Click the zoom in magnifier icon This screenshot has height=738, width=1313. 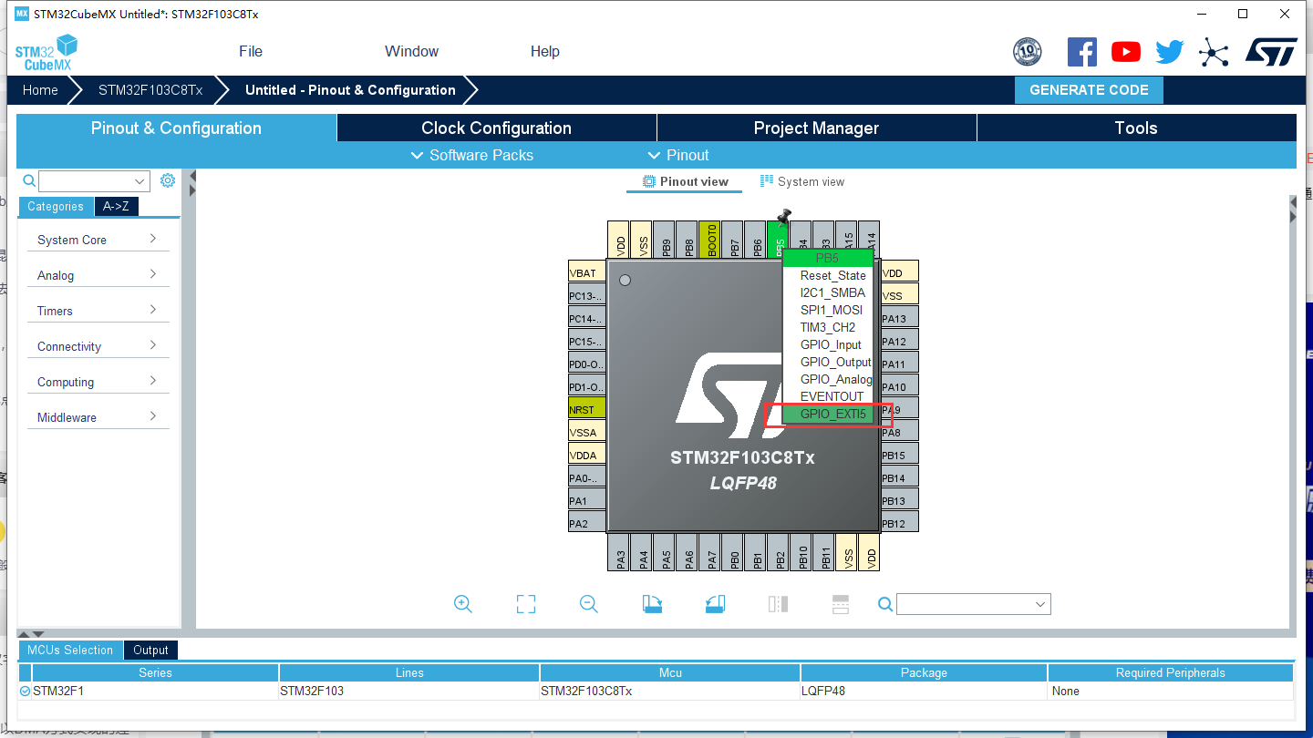463,604
